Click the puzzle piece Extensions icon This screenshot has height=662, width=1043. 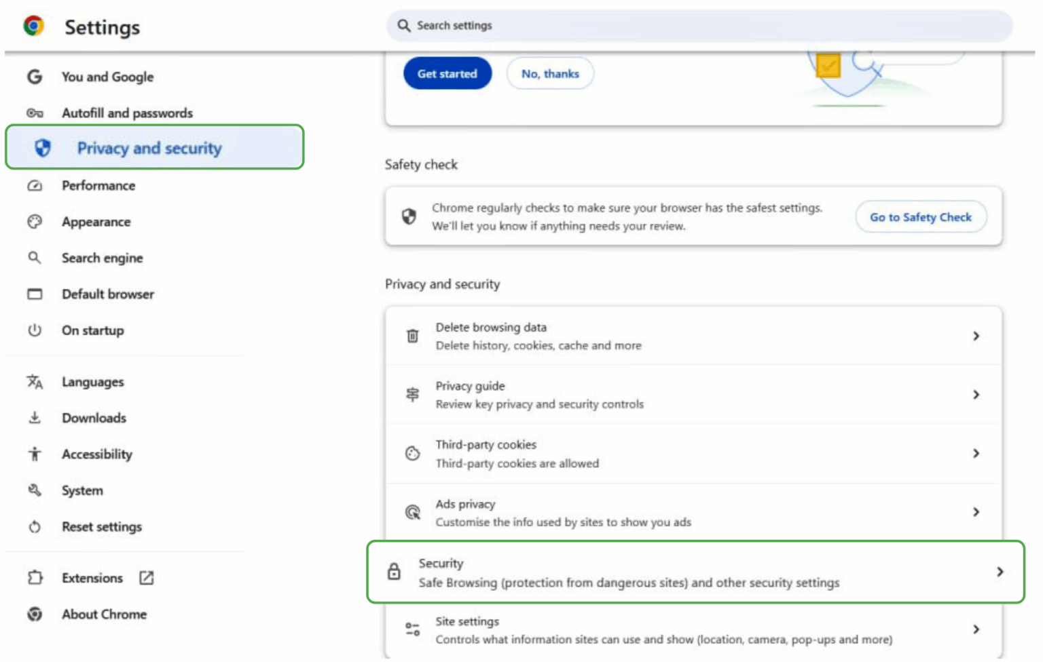[x=35, y=578]
